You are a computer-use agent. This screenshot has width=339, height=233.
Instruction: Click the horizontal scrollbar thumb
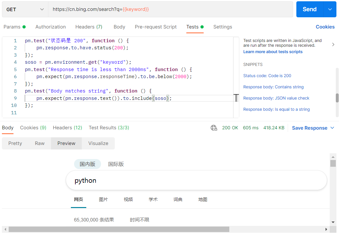(x=119, y=229)
